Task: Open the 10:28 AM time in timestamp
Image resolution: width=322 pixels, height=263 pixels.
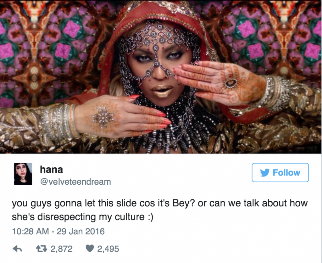Action: [31, 231]
